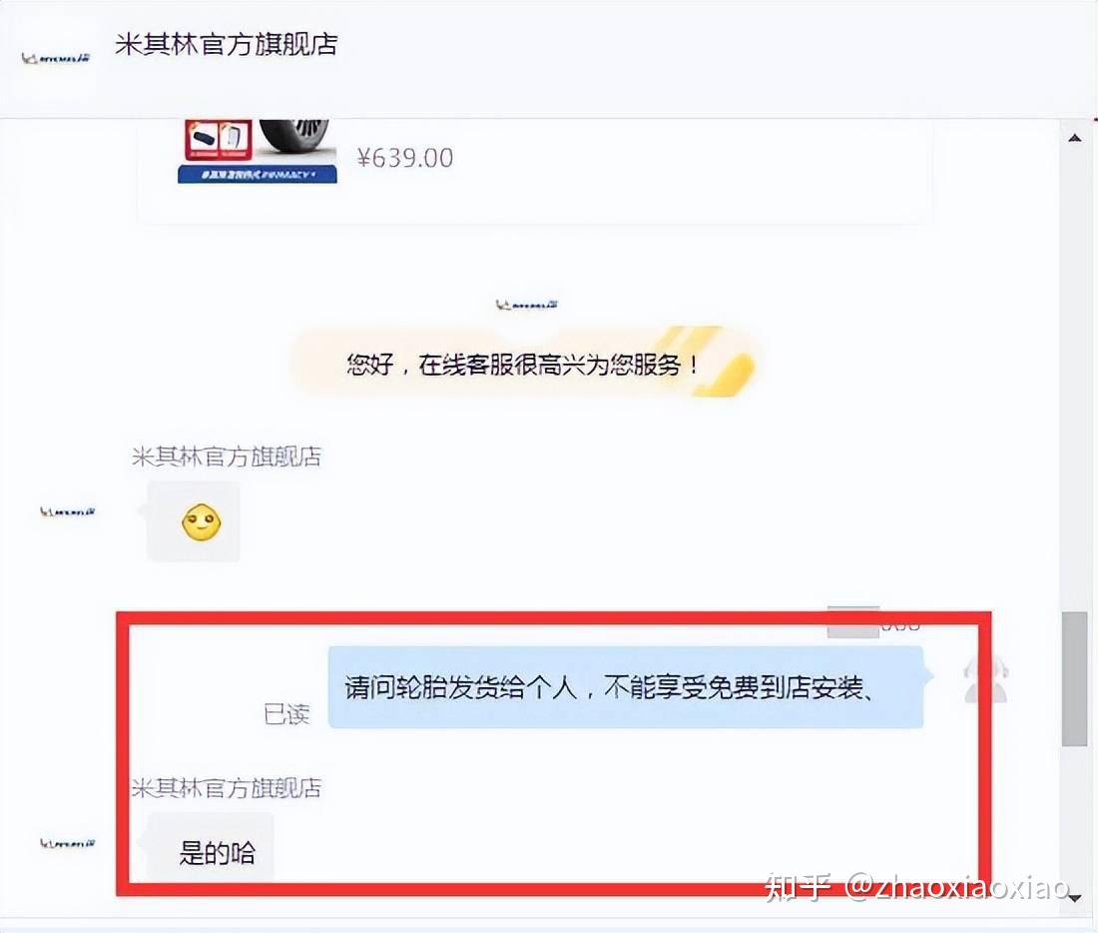The height and width of the screenshot is (933, 1098).
Task: Click the ¥639.00 product price
Action: pos(404,158)
